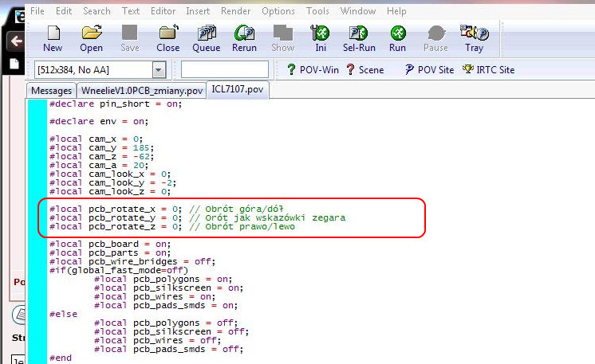The height and width of the screenshot is (364, 595).
Task: Click the 'cam_y = 185' line
Action: point(102,147)
